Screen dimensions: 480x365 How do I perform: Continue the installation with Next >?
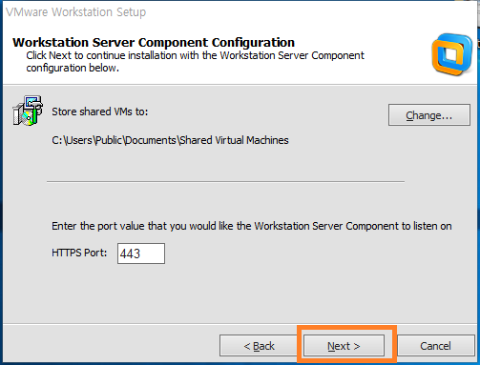344,345
